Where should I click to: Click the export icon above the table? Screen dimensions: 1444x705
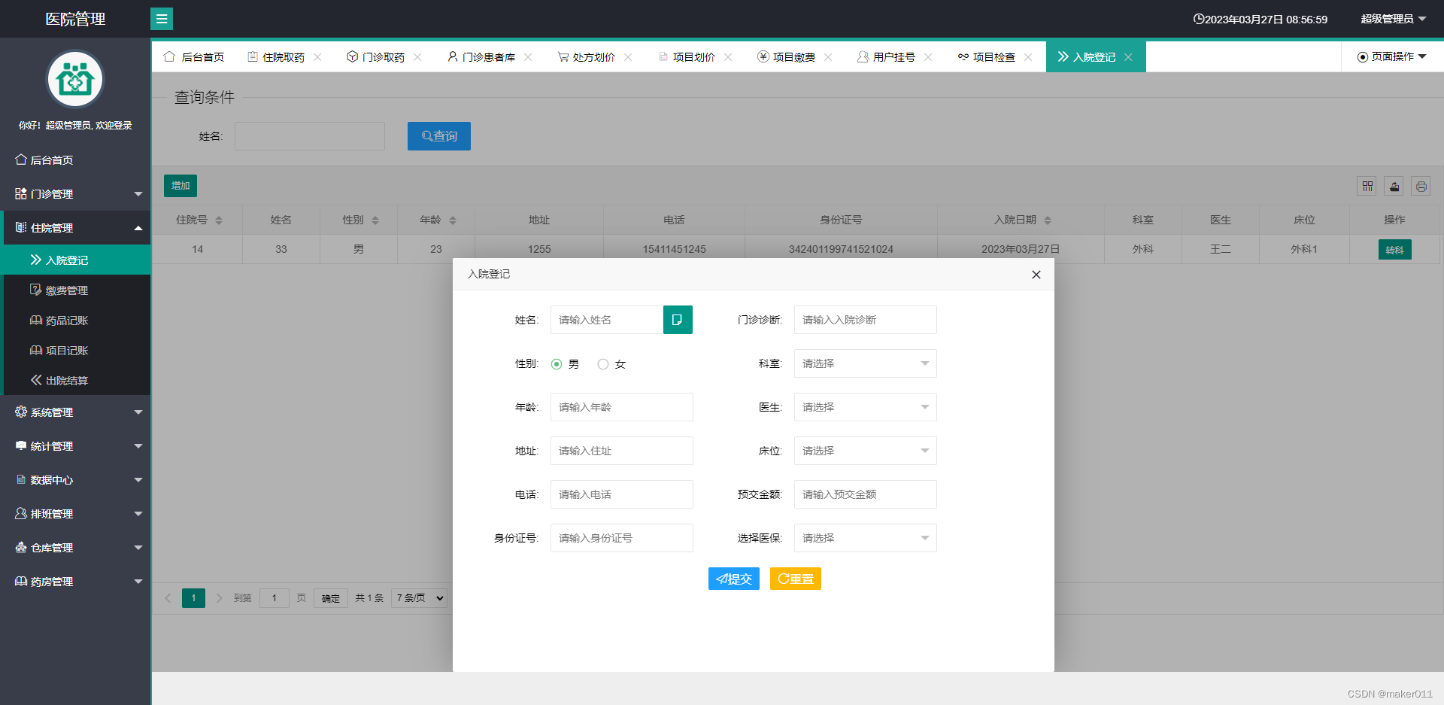pos(1394,187)
